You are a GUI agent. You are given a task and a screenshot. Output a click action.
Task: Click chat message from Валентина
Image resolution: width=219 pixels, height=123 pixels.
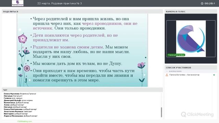(16, 102)
